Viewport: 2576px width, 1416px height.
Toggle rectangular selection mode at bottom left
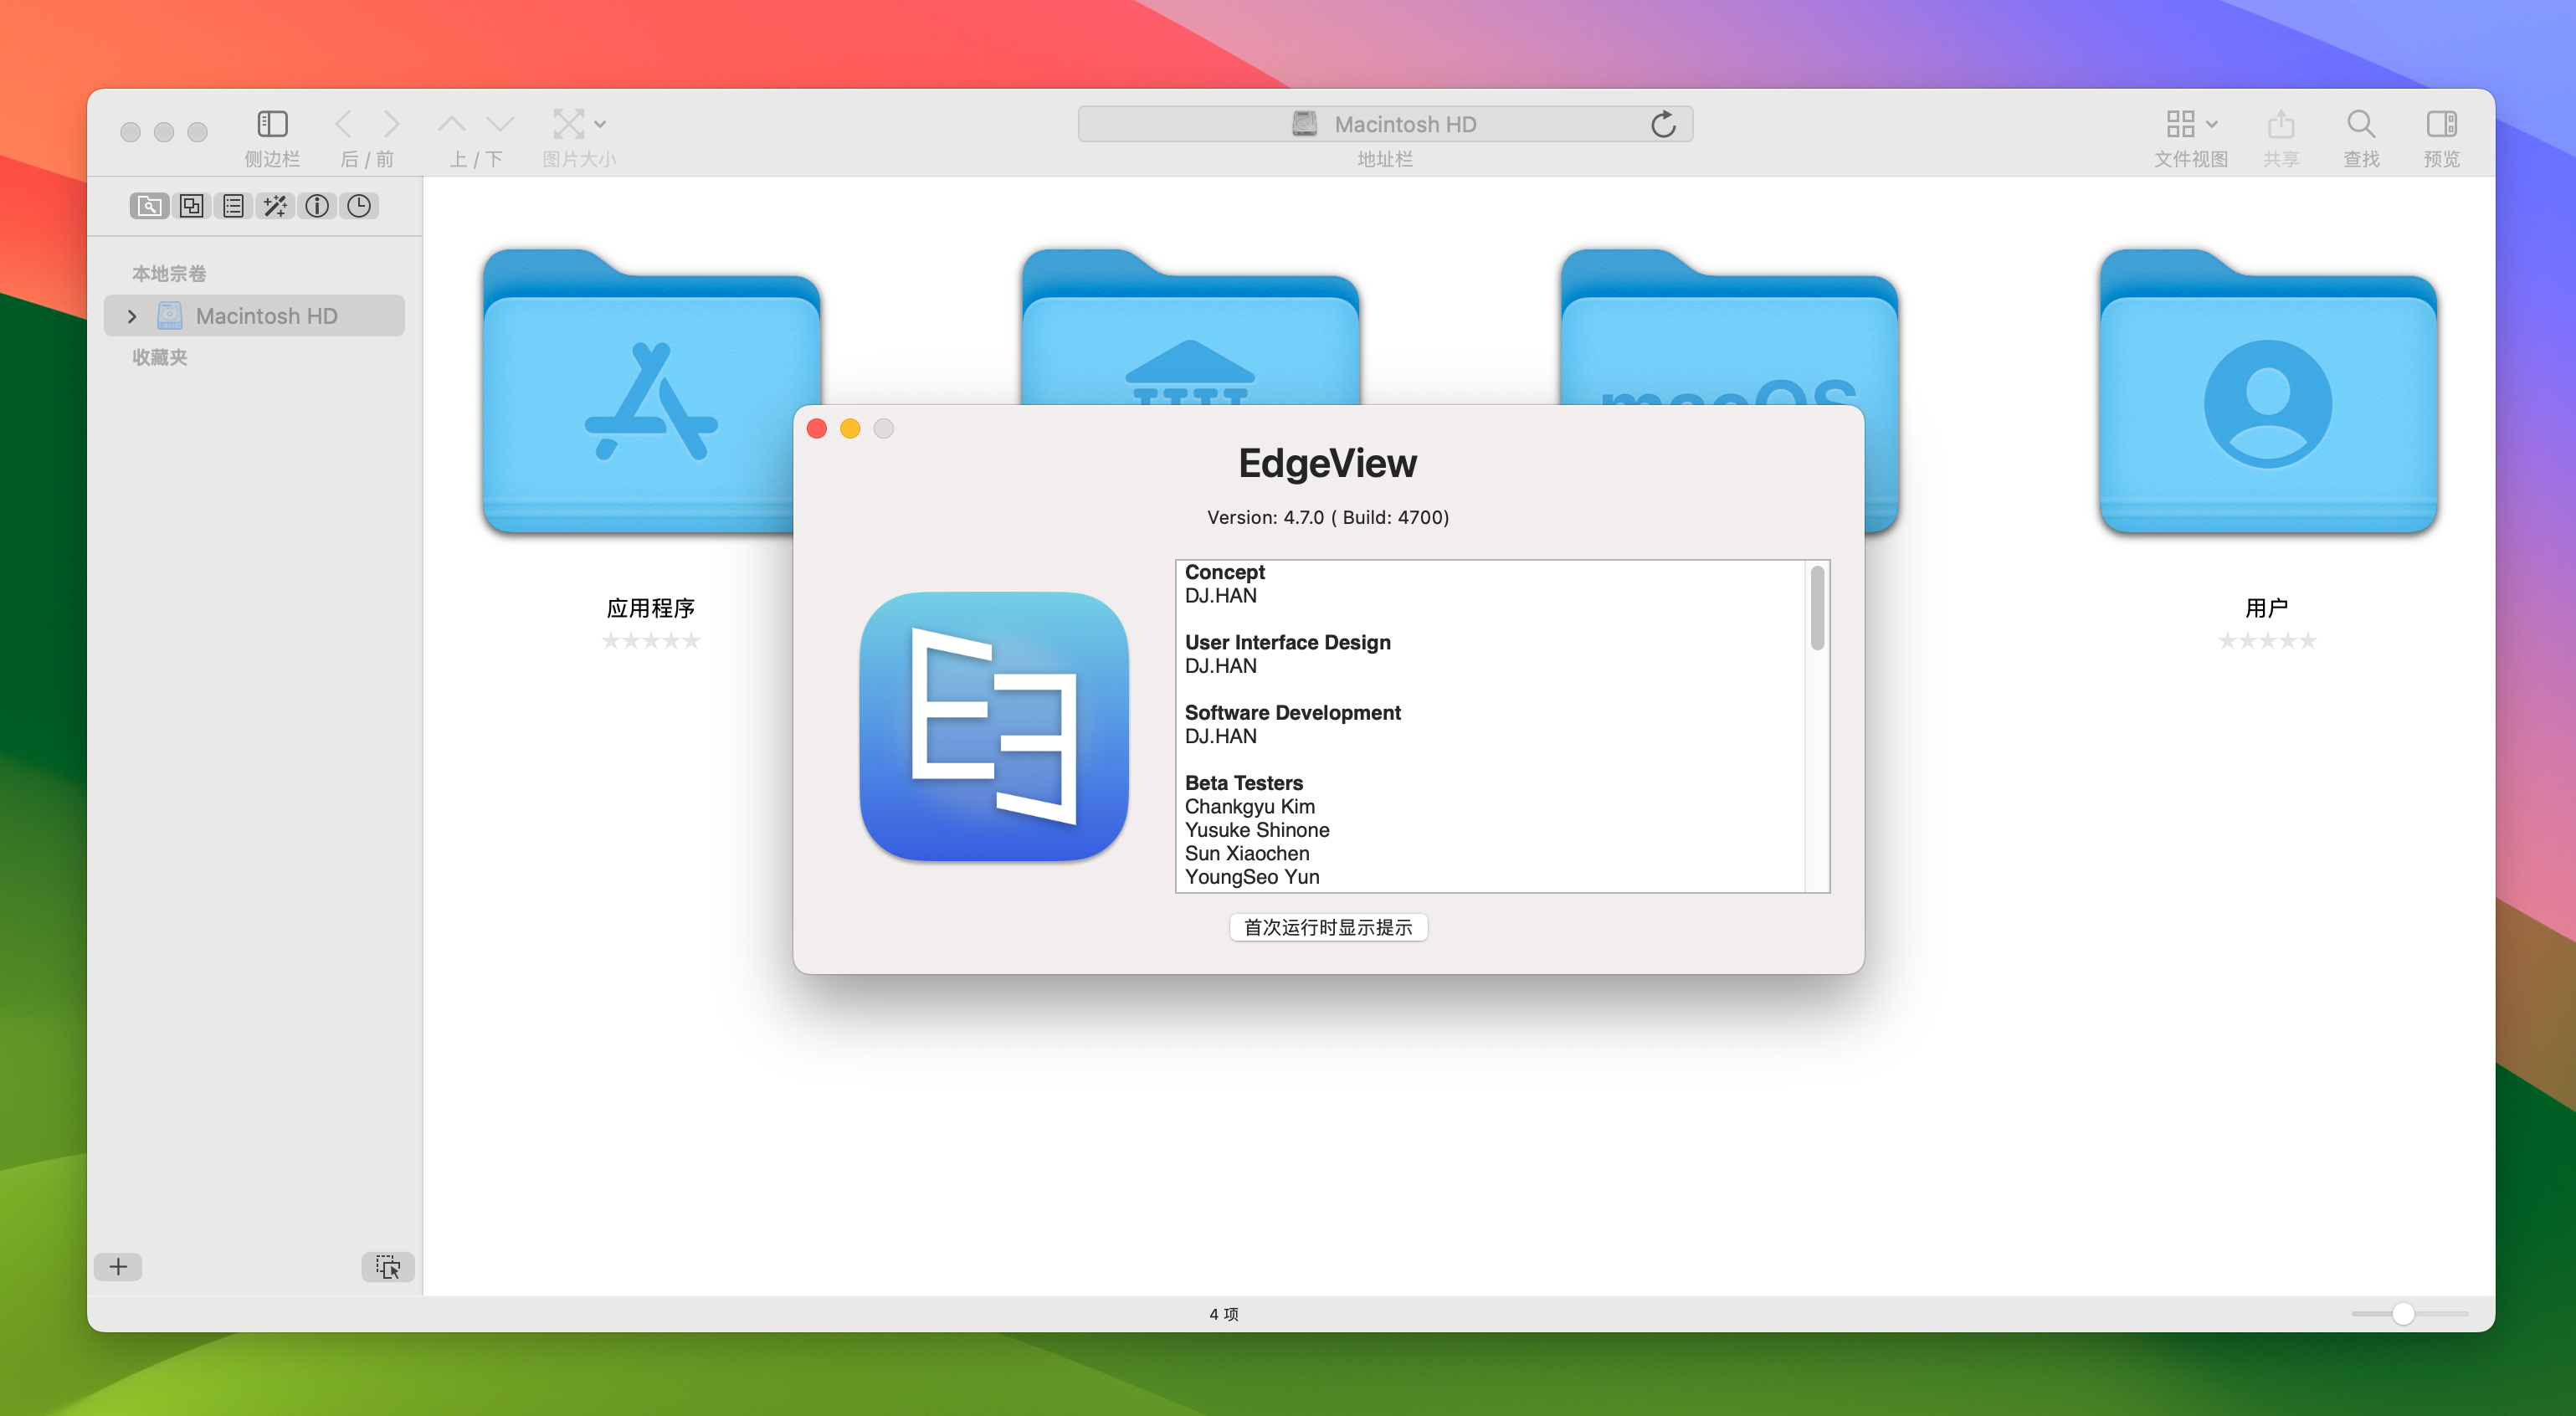pyautogui.click(x=387, y=1266)
